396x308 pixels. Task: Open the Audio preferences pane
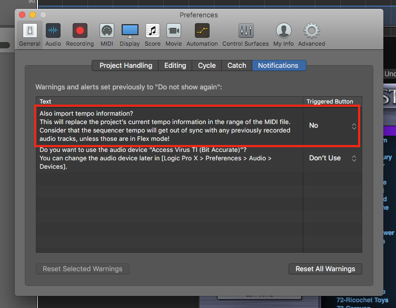tap(53, 35)
